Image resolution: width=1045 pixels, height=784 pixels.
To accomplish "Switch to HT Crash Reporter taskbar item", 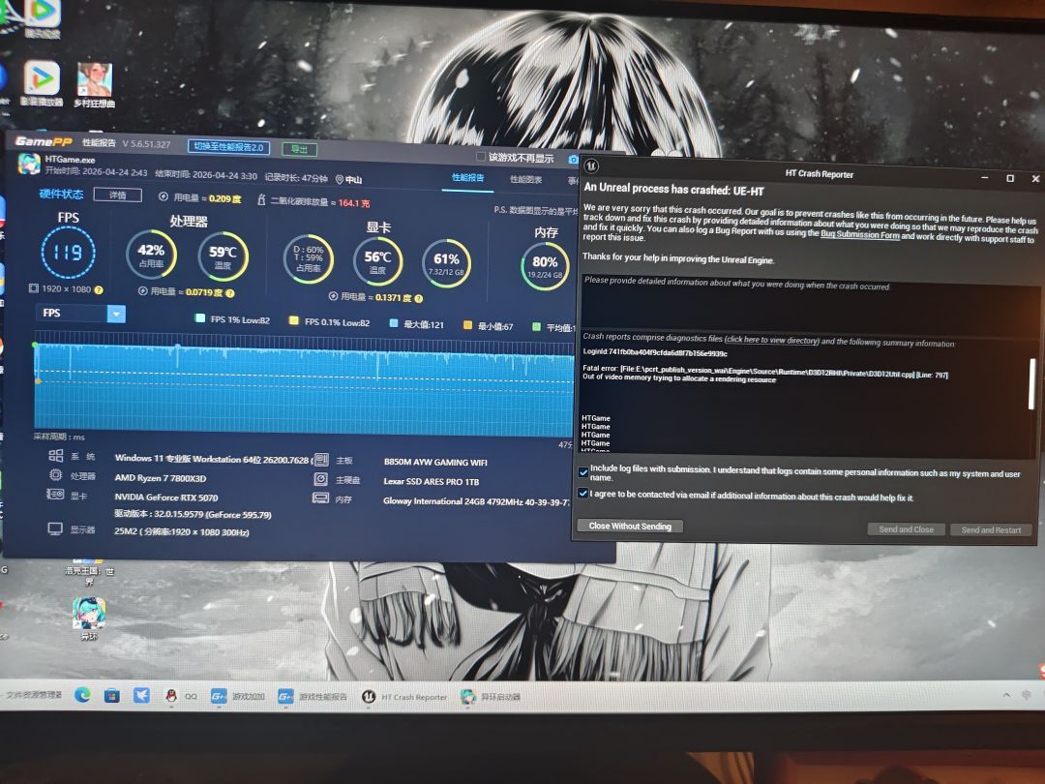I will [404, 697].
